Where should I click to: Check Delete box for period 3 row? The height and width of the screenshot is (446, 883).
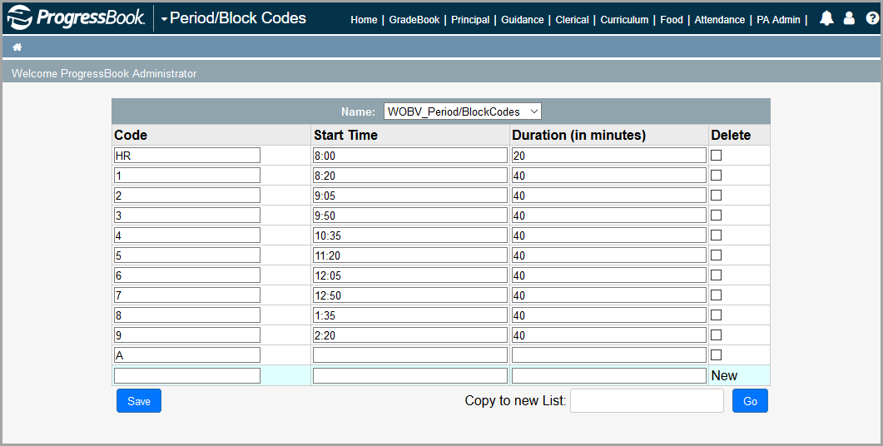[x=717, y=216]
